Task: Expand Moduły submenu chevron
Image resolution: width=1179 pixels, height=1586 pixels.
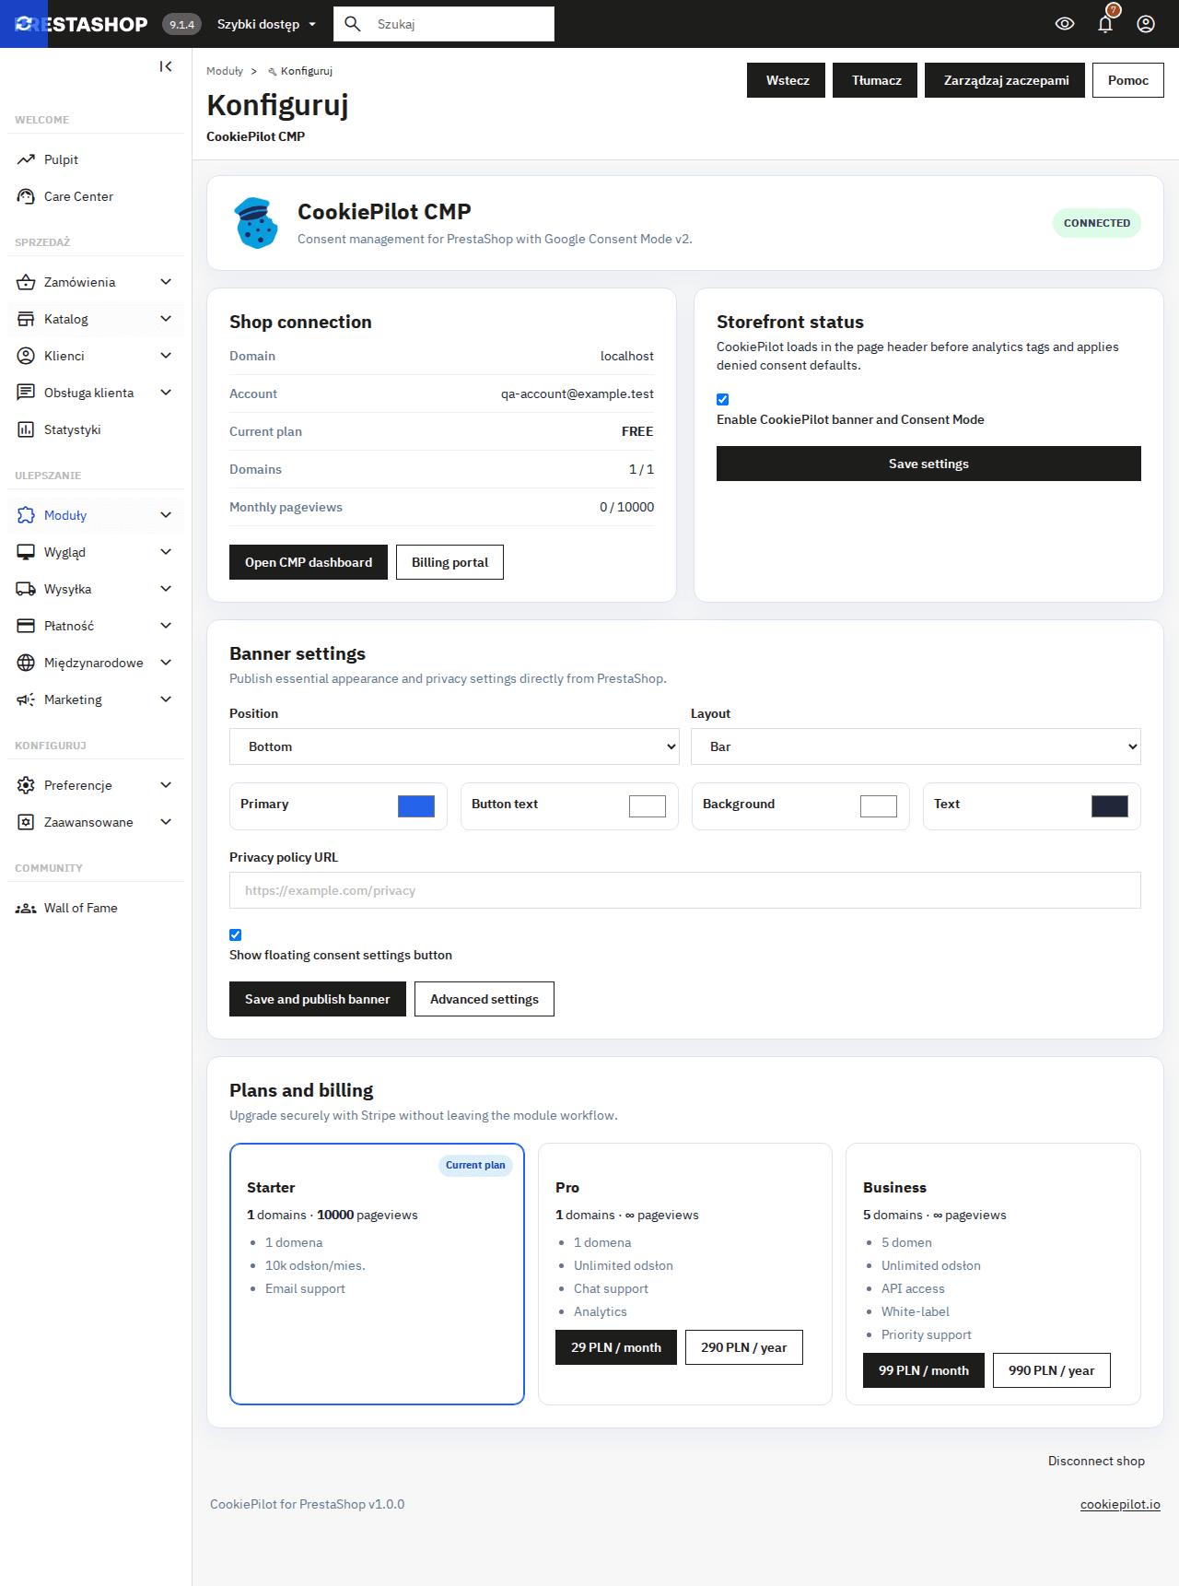Action: click(166, 515)
